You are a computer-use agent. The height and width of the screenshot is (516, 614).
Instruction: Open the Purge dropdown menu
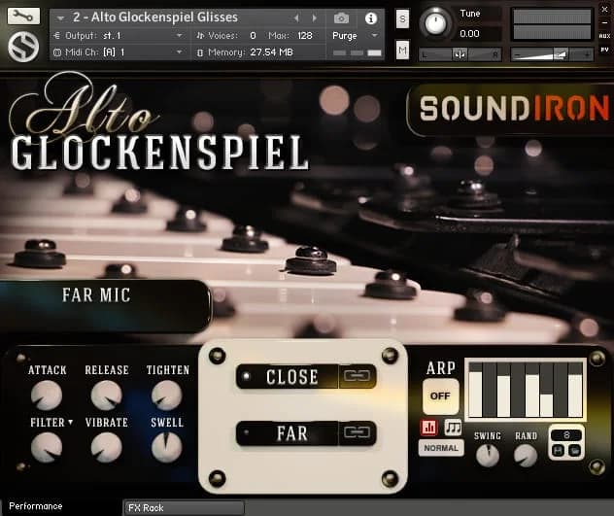(x=355, y=36)
